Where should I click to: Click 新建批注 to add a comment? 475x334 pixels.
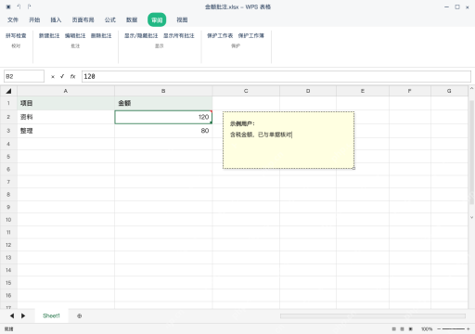(49, 36)
